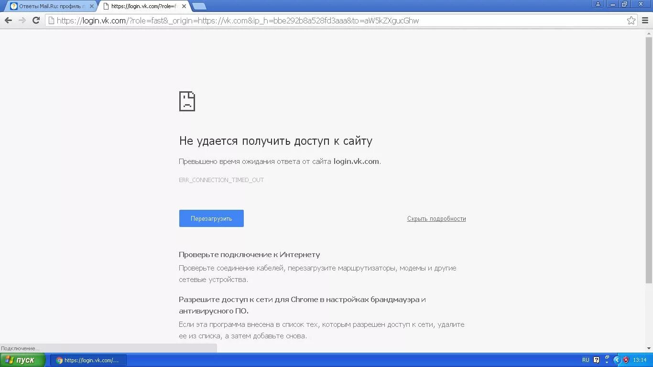Click the login.vk.com site name in error message
The image size is (653, 367).
[356, 162]
